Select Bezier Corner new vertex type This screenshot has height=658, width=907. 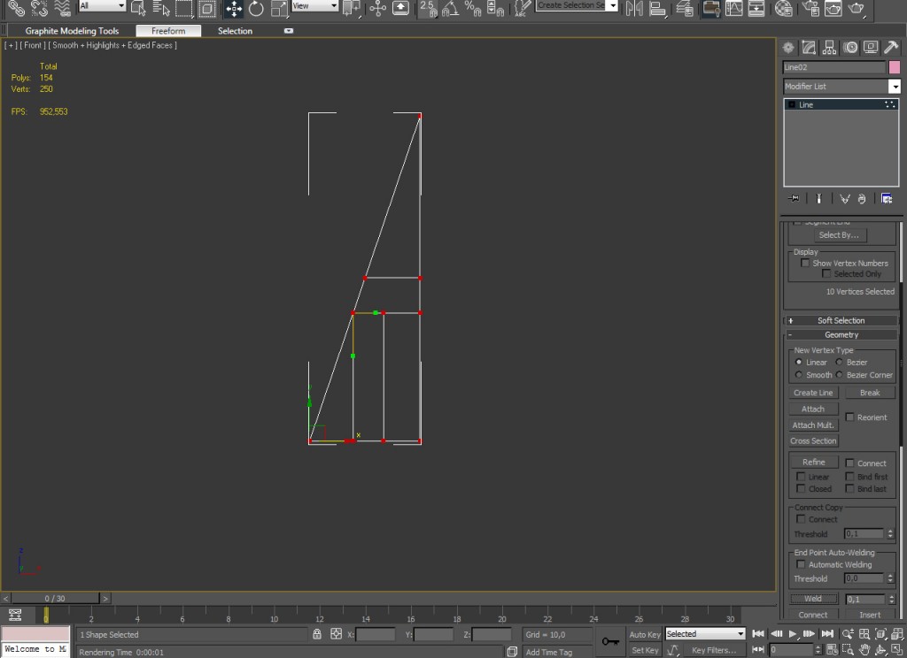[x=839, y=375]
